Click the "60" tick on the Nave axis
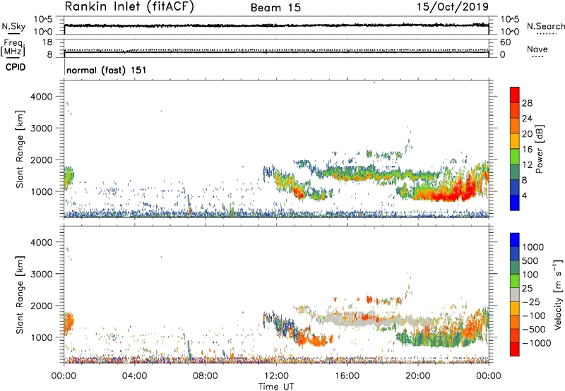Viewport: 565px width, 391px height. tap(505, 42)
